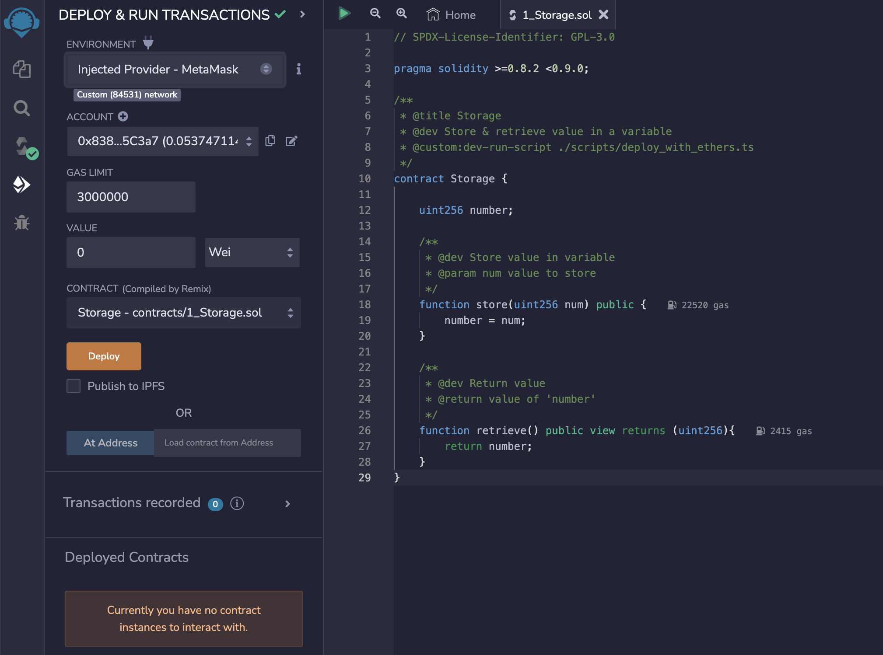Expand the Transactions recorded section
Viewport: 883px width, 655px height.
tap(287, 504)
